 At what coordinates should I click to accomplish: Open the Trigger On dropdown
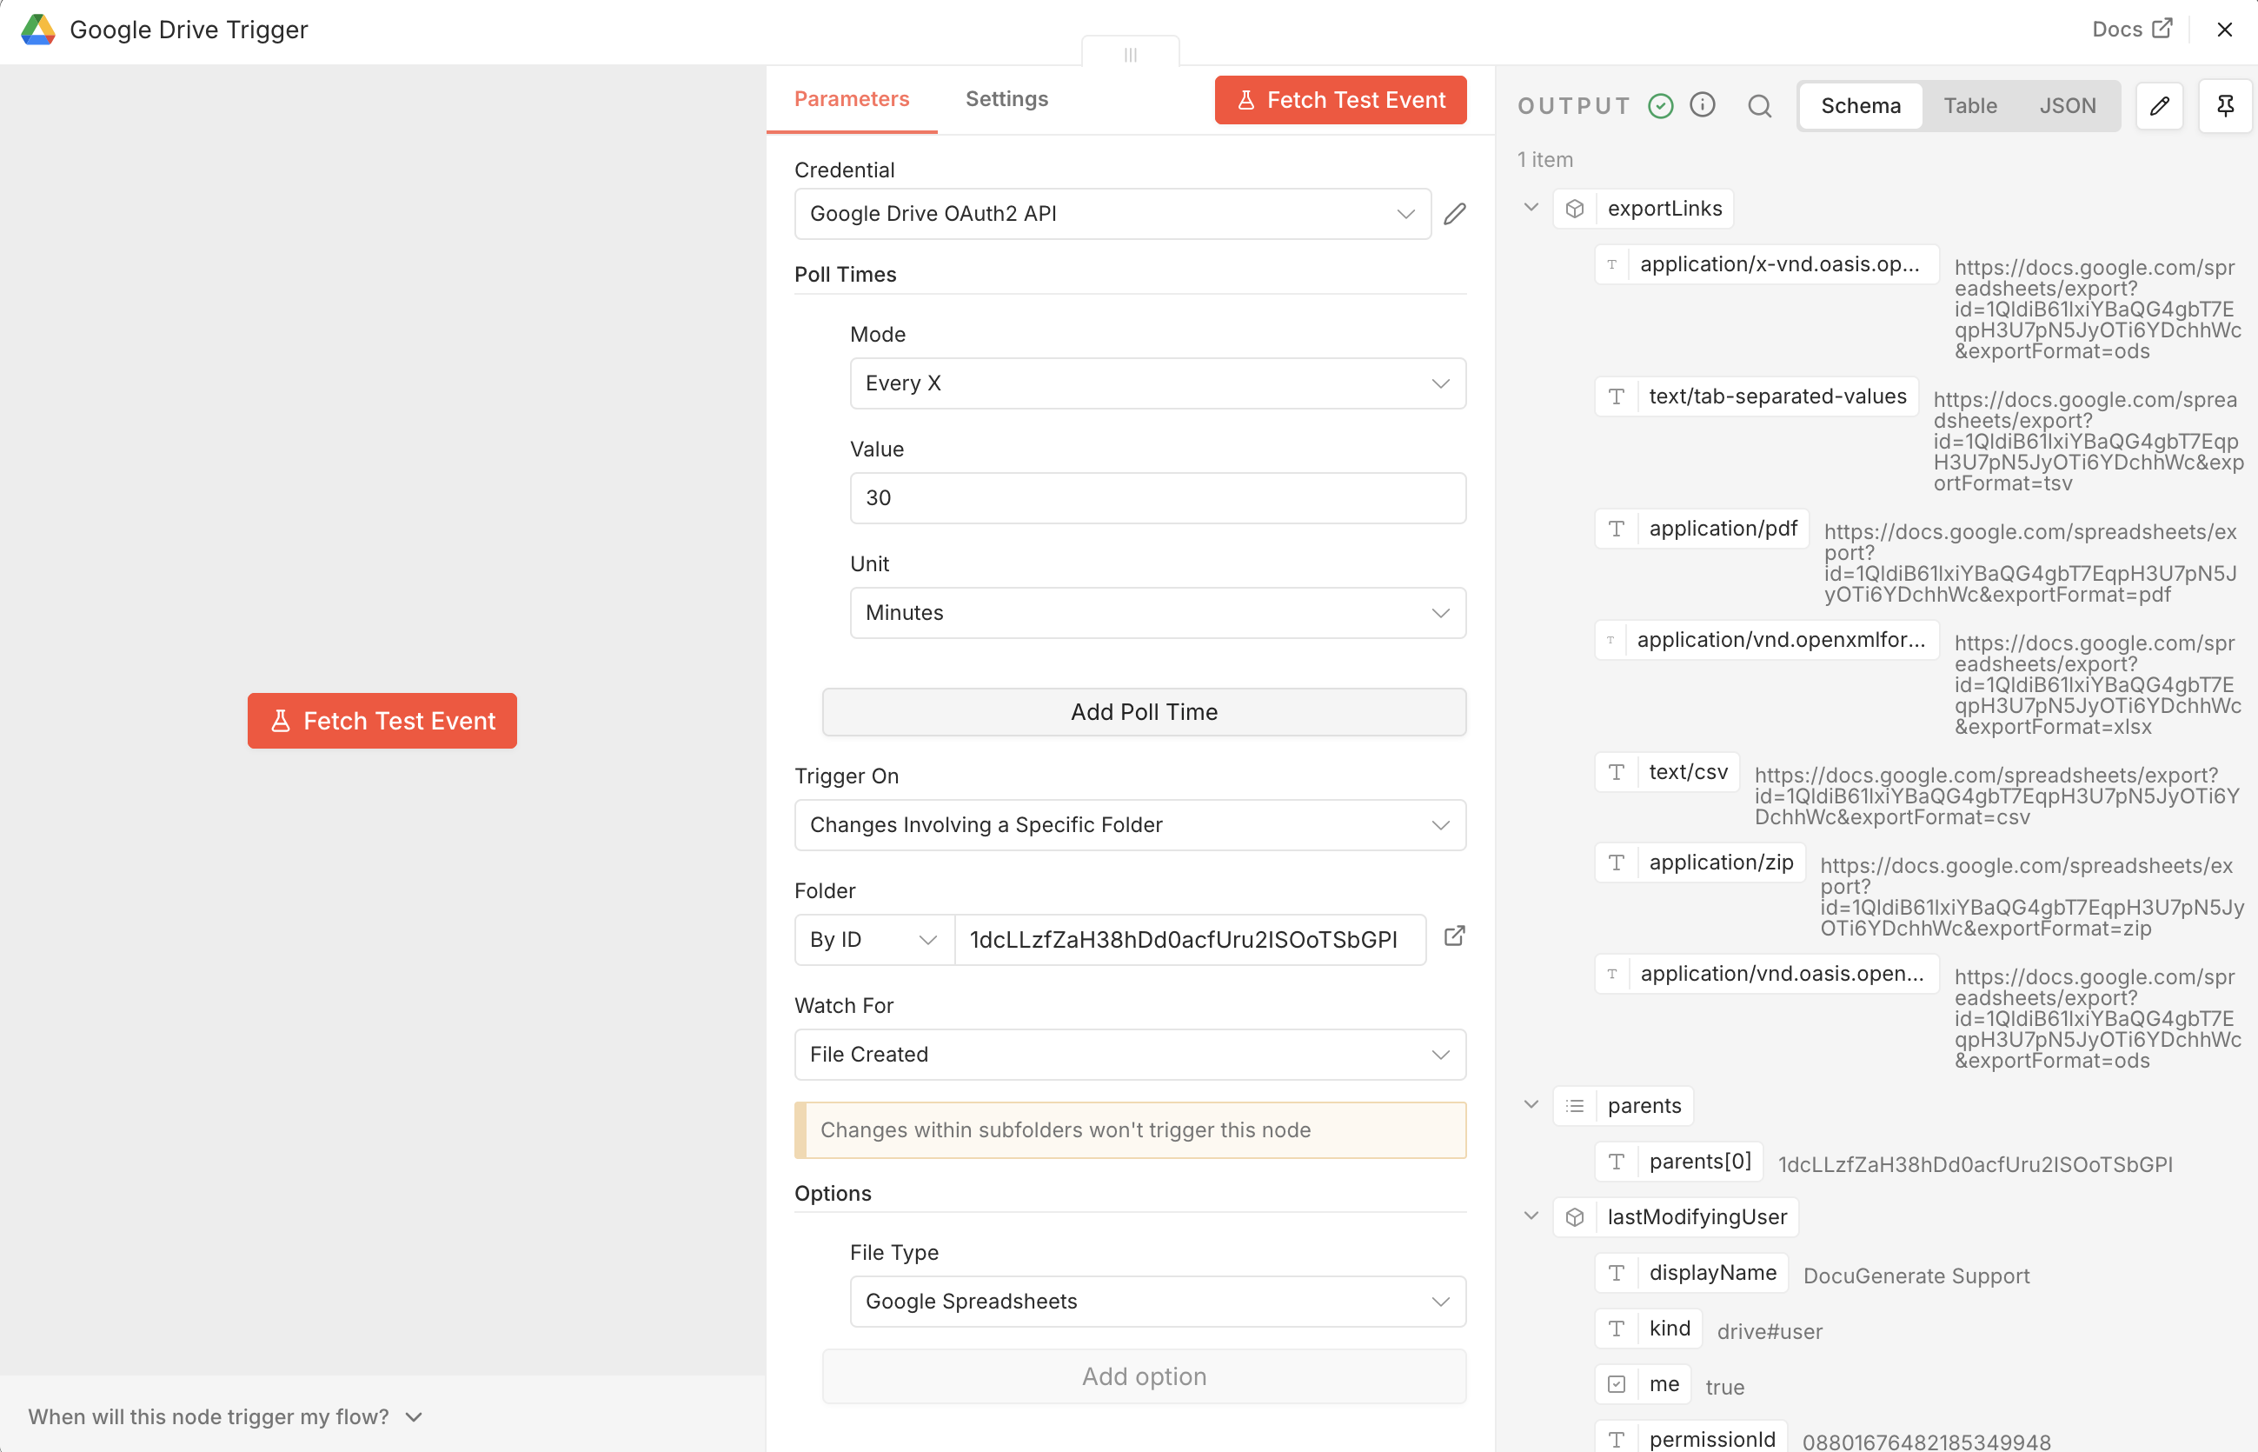click(1130, 825)
